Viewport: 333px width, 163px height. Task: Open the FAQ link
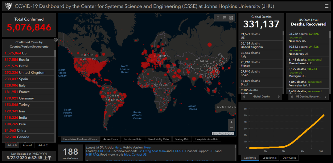pos(96,155)
